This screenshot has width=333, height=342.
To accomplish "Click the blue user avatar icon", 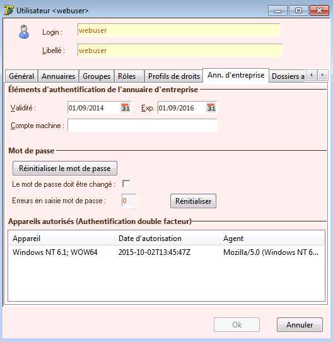I will 24,32.
